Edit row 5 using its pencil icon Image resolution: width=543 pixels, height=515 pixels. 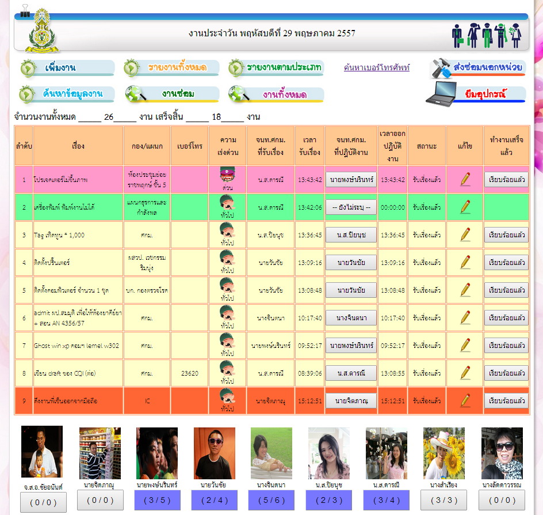[x=465, y=290]
